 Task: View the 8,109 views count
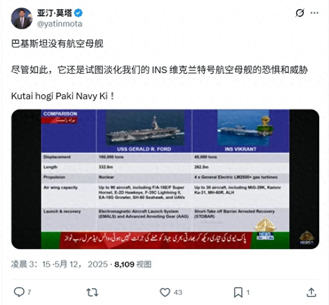point(133,264)
